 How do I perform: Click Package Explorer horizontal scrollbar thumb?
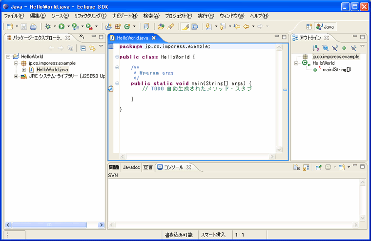[49, 225]
